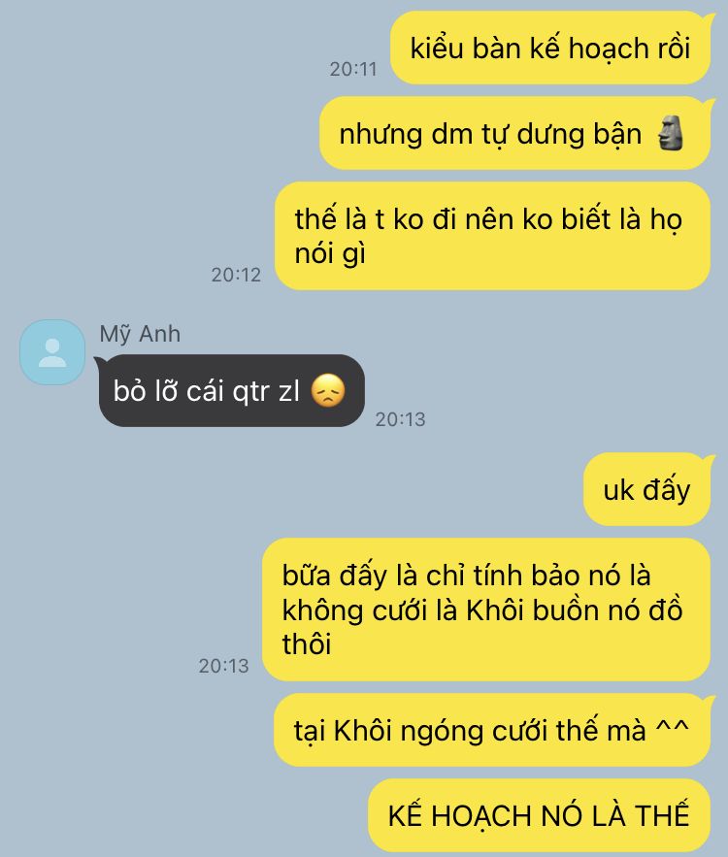Open the sender name Mỹ Anh
The height and width of the screenshot is (857, 728).
pos(140,334)
